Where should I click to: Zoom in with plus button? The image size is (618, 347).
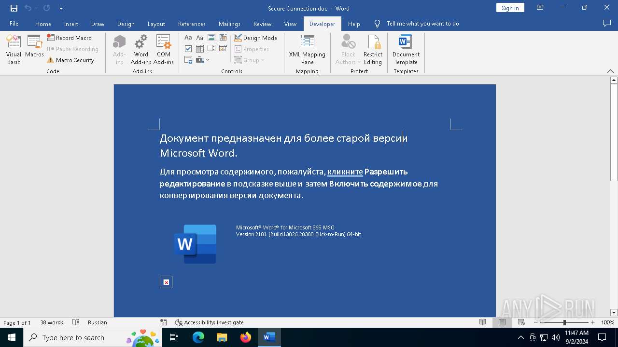click(x=593, y=322)
